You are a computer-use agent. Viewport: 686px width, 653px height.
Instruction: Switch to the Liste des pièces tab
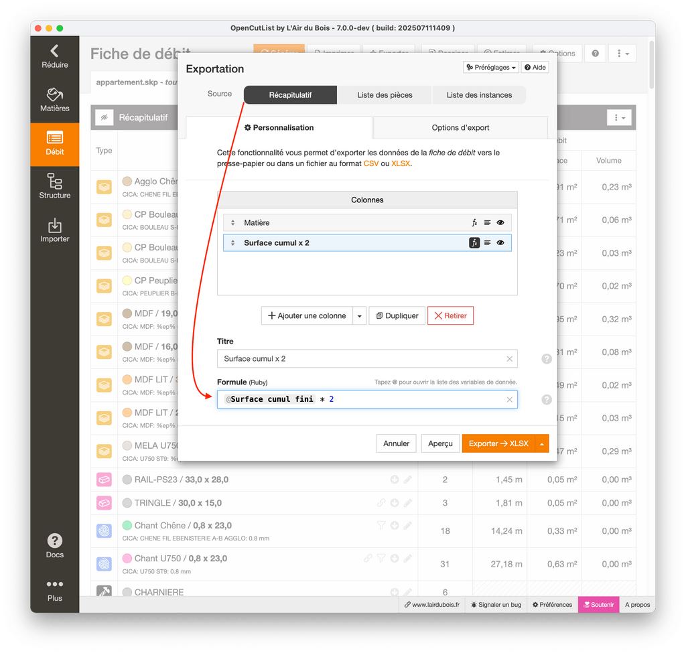coord(385,95)
